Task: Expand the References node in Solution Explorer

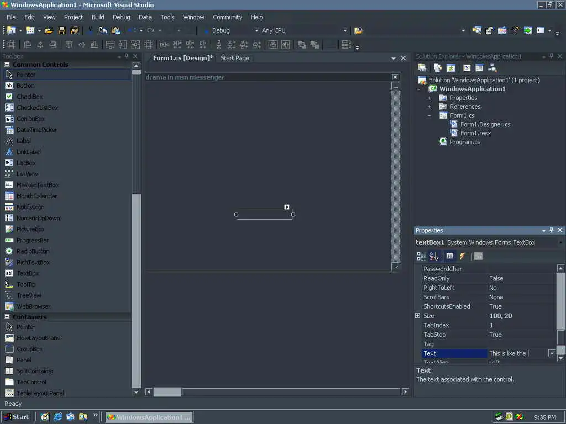Action: 429,107
